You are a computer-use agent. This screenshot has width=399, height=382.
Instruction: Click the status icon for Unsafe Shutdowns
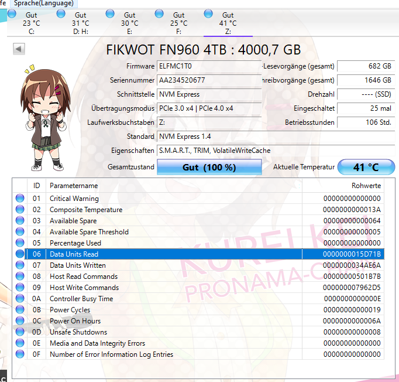pos(20,332)
